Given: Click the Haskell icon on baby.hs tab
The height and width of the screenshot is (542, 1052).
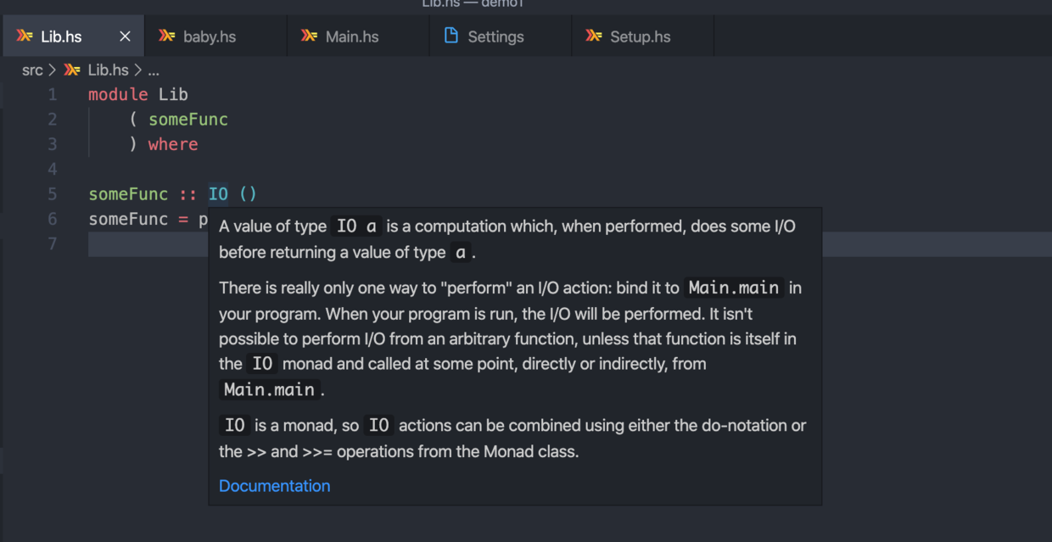Looking at the screenshot, I should (167, 36).
